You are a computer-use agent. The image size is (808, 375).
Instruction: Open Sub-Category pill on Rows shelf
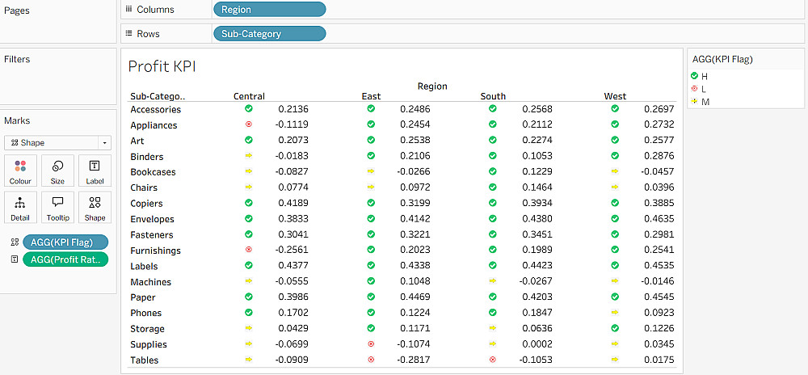pyautogui.click(x=269, y=34)
